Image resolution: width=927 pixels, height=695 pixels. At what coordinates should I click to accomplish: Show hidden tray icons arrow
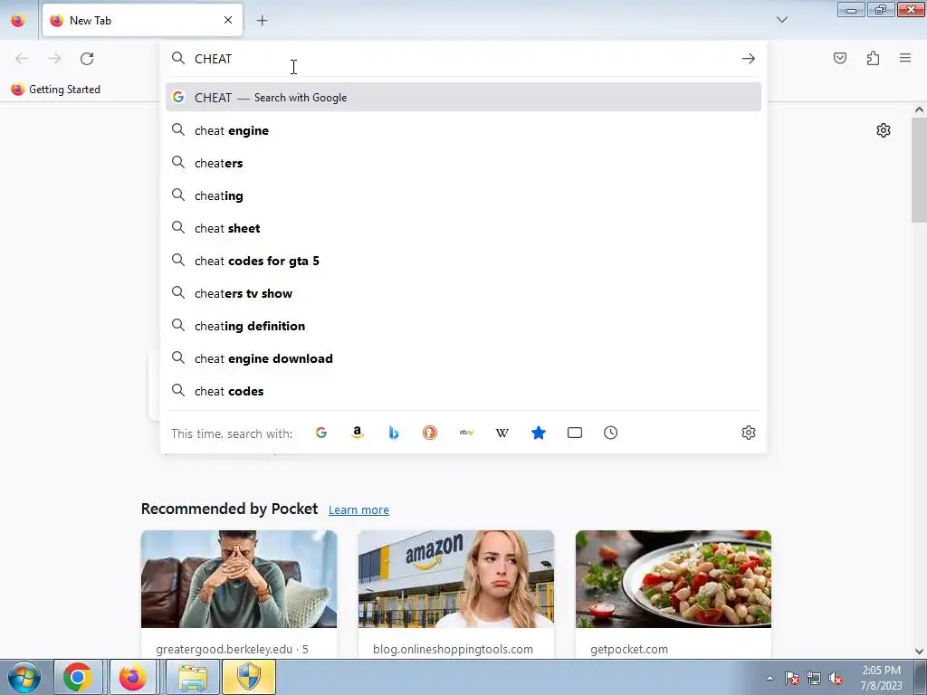coord(769,678)
